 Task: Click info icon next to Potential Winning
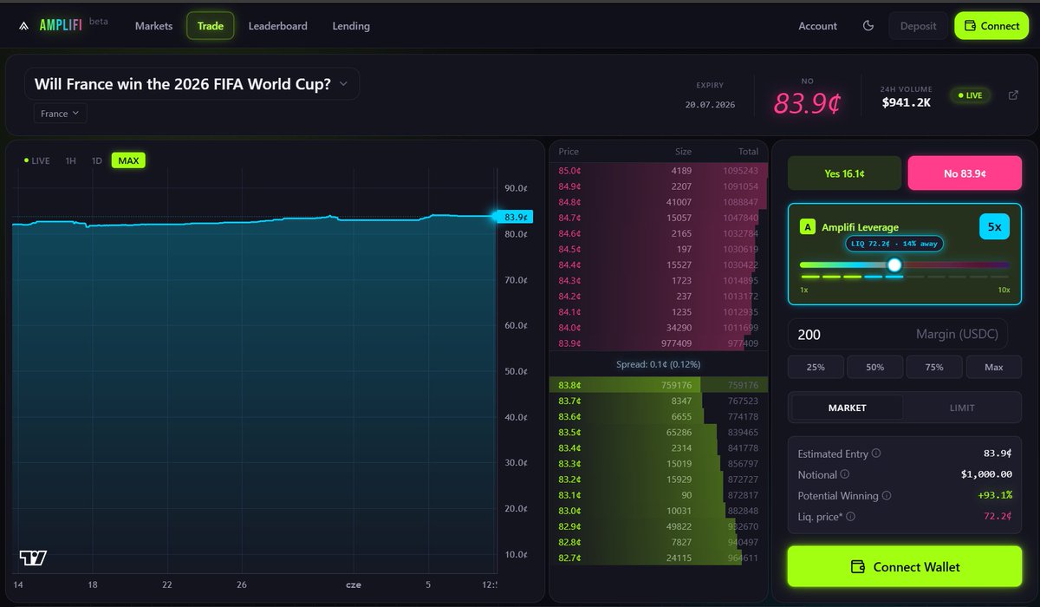[x=887, y=495]
